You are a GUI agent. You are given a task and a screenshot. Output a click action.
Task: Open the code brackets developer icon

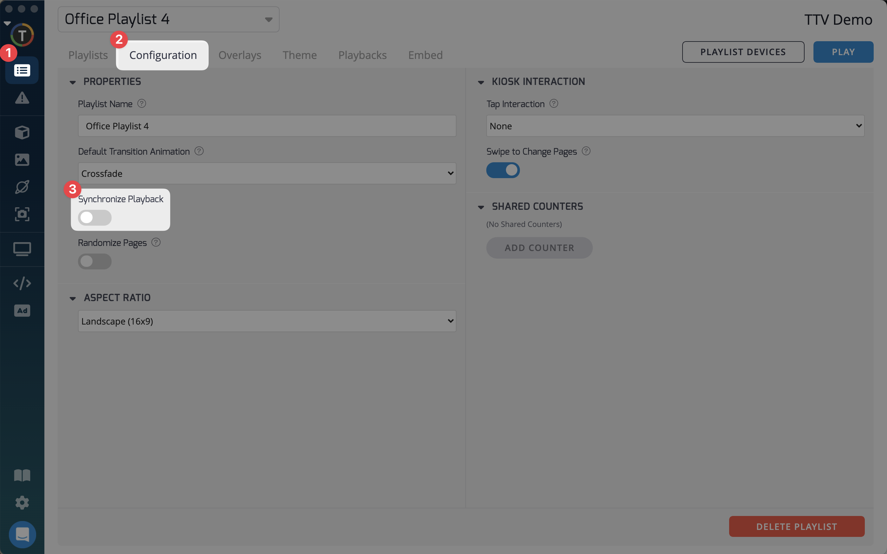[x=22, y=283]
